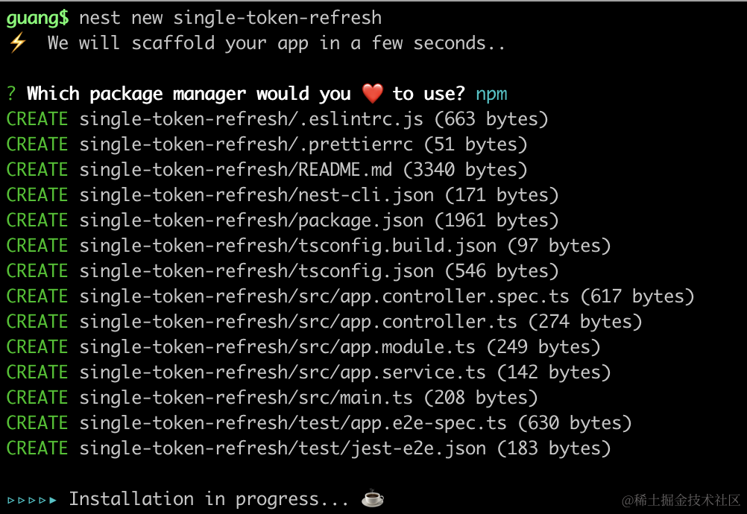Click the README.md file path
747x514 pixels.
[x=236, y=170]
